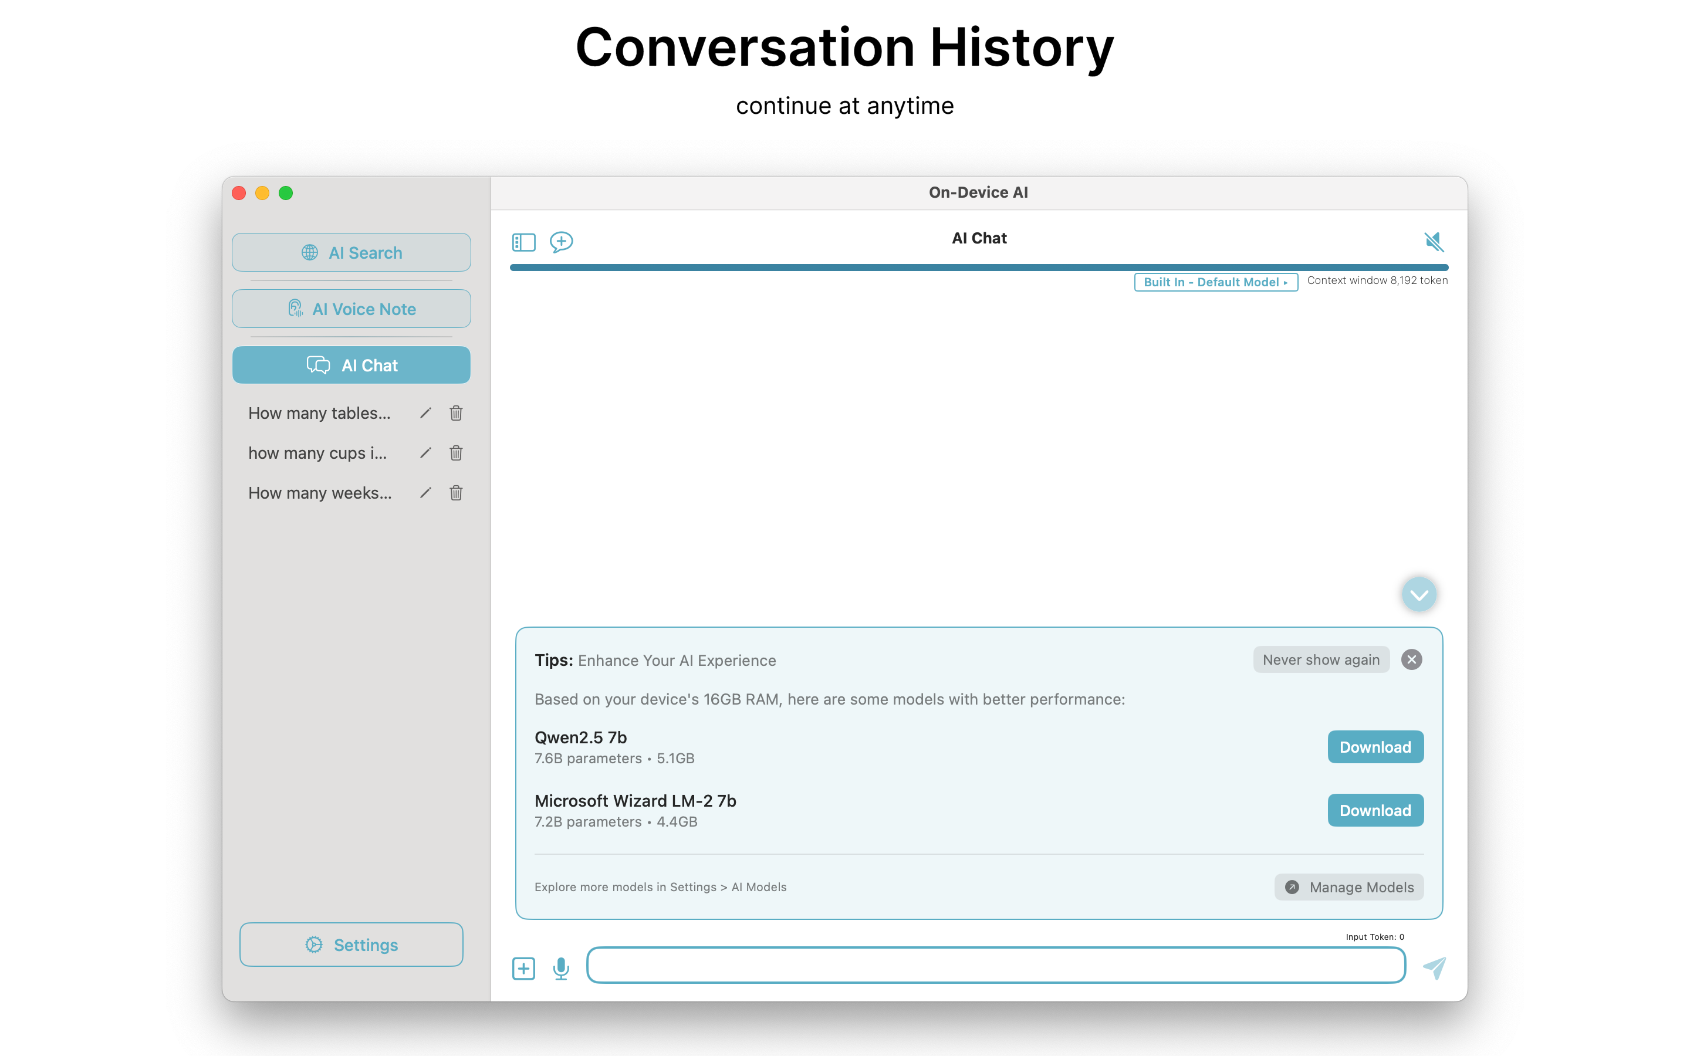Click the add attachment plus icon
This screenshot has width=1690, height=1056.
coord(523,968)
